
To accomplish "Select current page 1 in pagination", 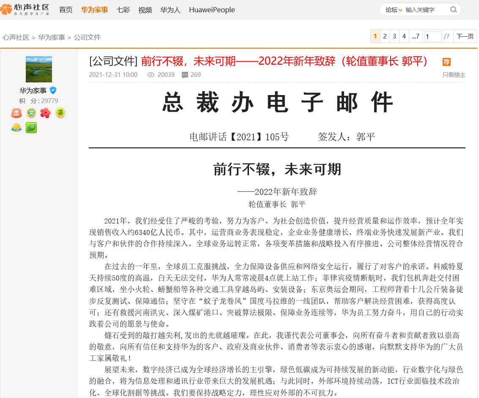I will coord(375,36).
